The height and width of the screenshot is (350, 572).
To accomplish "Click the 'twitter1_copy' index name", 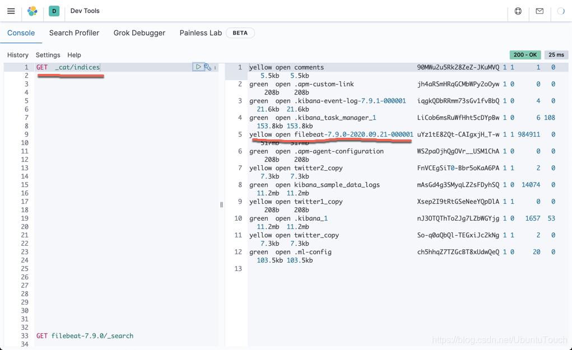I will pos(318,201).
